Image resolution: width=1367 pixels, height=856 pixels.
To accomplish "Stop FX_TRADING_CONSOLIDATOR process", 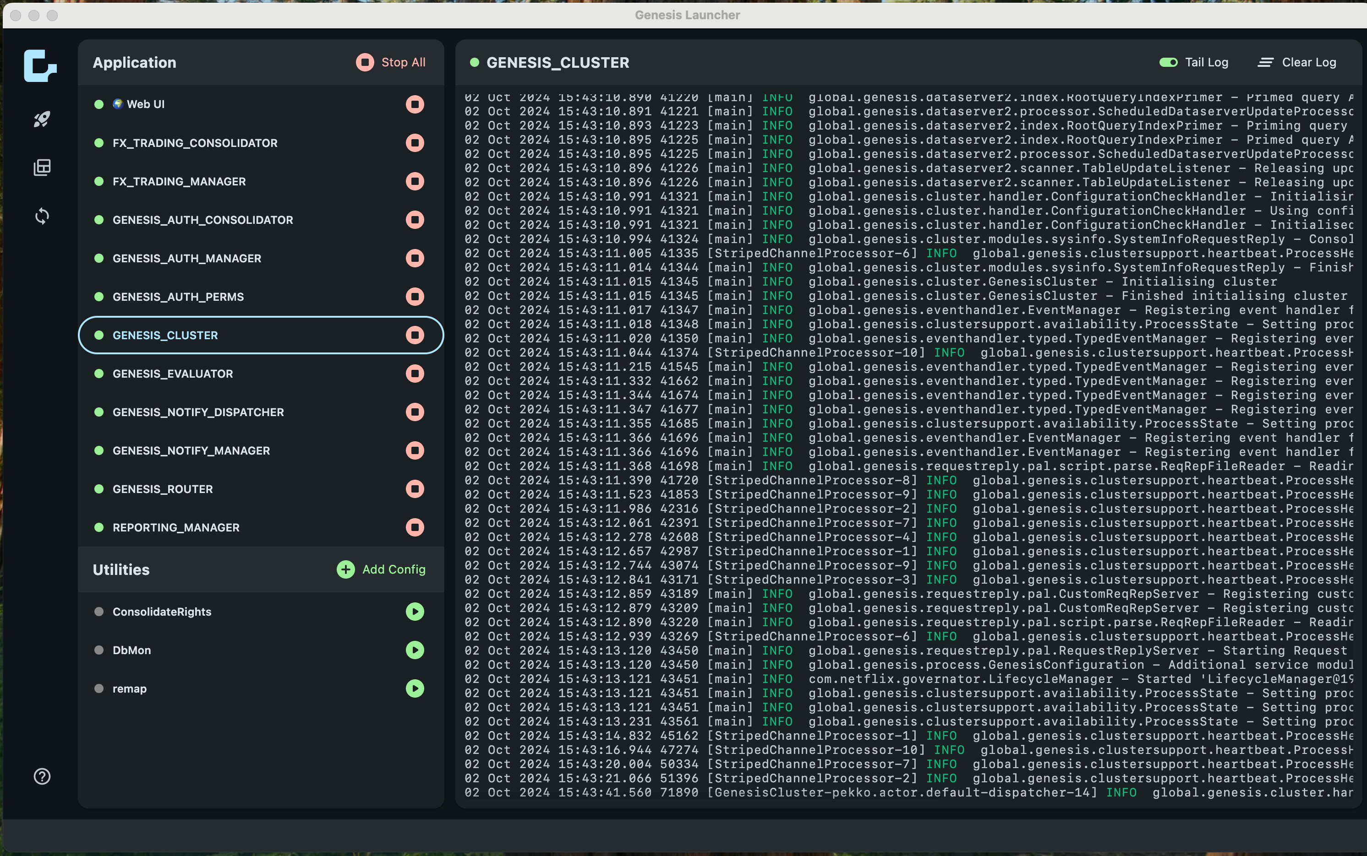I will 415,143.
